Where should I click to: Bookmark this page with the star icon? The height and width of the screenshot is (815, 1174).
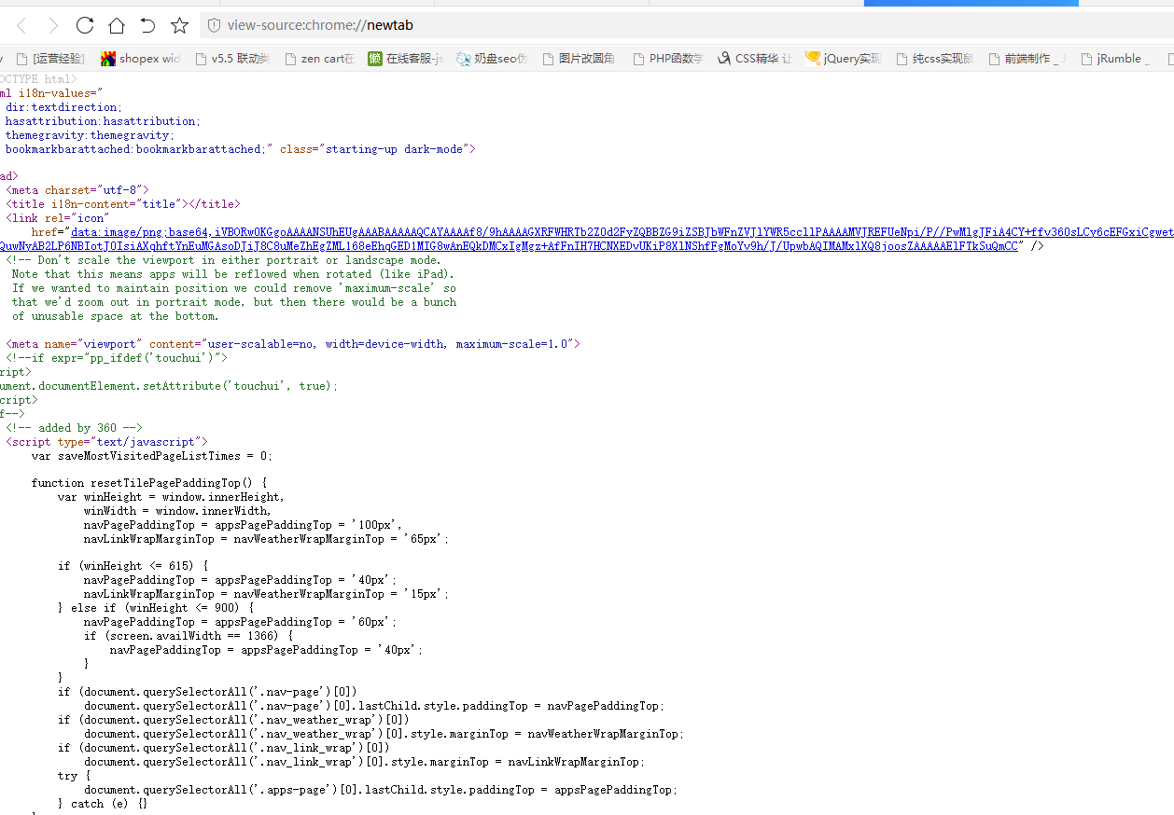pyautogui.click(x=179, y=25)
